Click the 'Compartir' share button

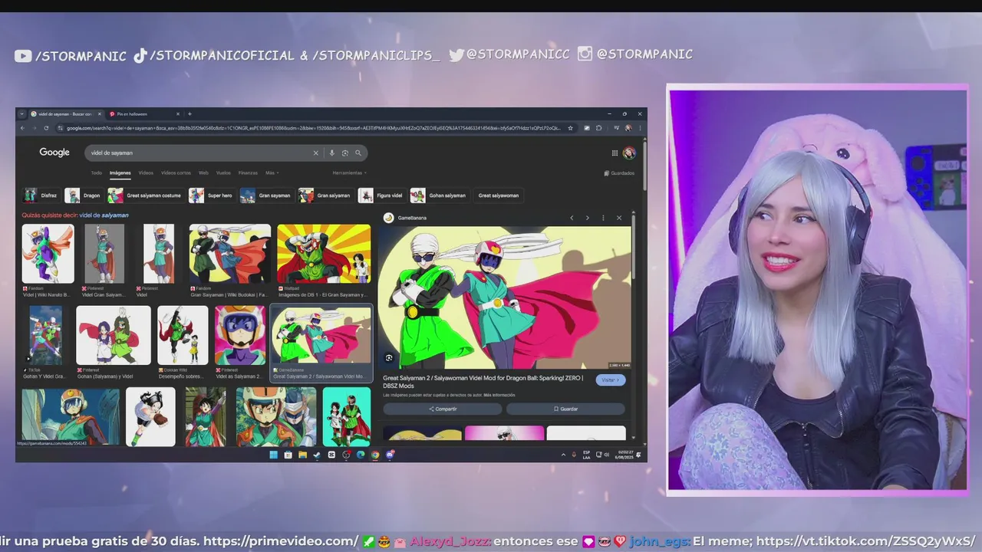[443, 409]
